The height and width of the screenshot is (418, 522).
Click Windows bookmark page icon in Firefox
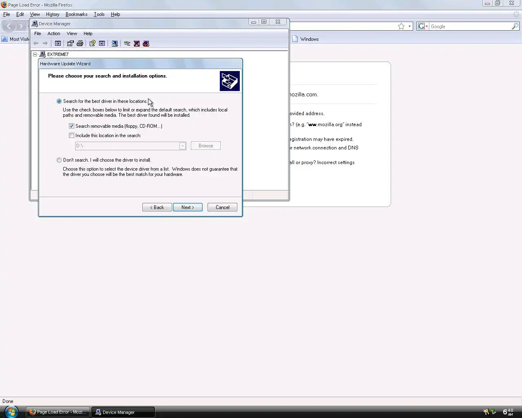coord(295,39)
